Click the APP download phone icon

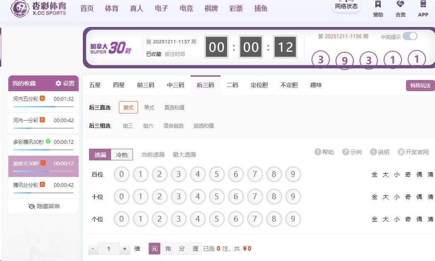pyautogui.click(x=423, y=5)
